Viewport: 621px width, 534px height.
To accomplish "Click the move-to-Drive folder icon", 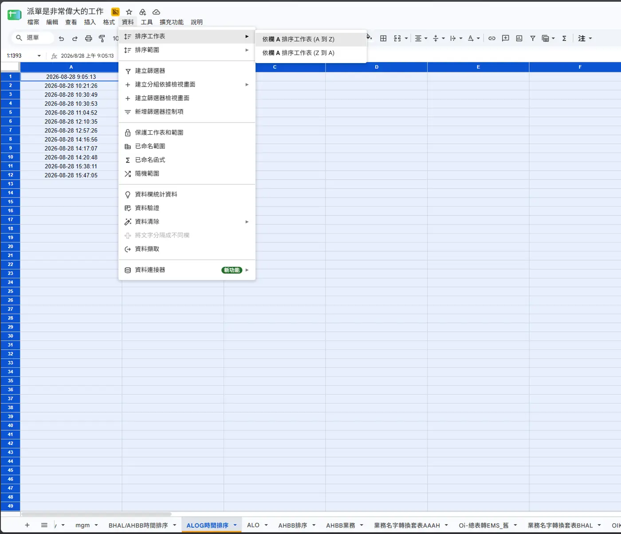I will tap(143, 12).
